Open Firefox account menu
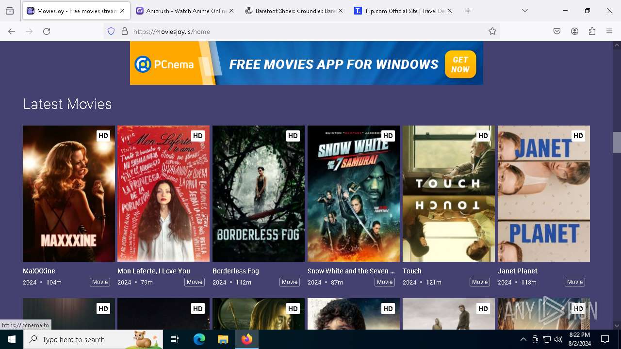This screenshot has width=621, height=349. tap(574, 31)
